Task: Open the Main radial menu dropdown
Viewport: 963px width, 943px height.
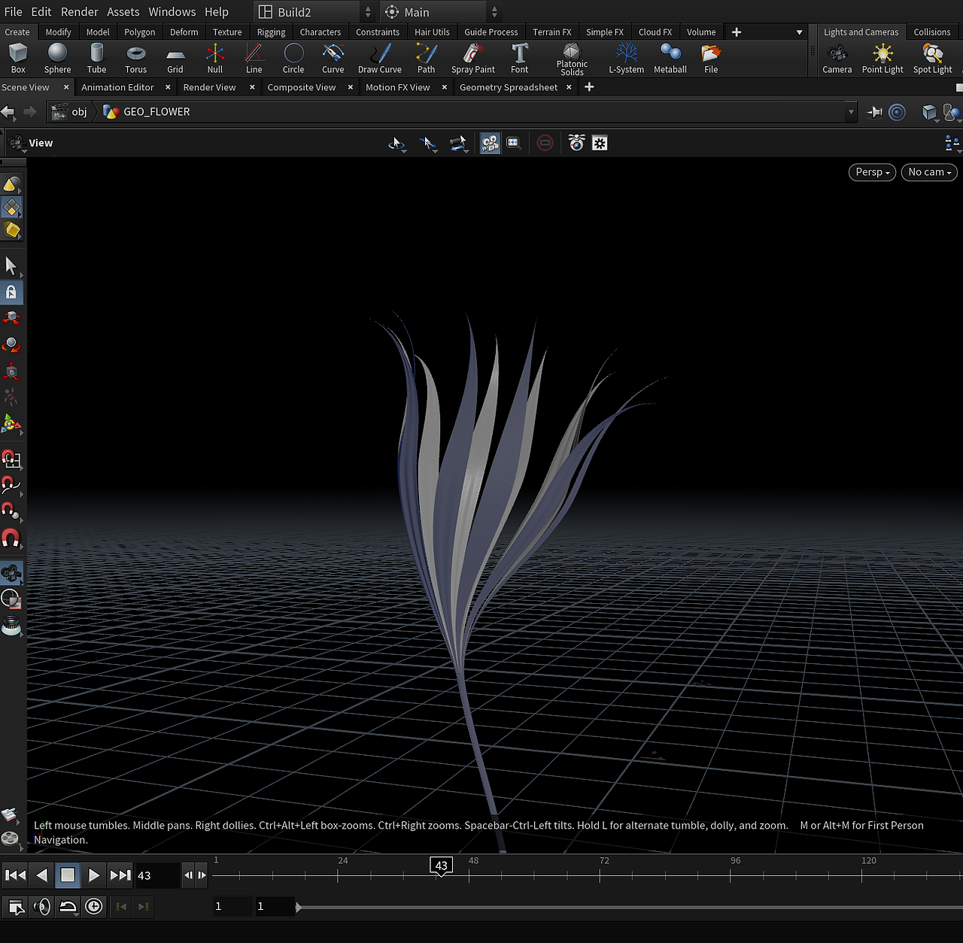Action: pos(441,12)
